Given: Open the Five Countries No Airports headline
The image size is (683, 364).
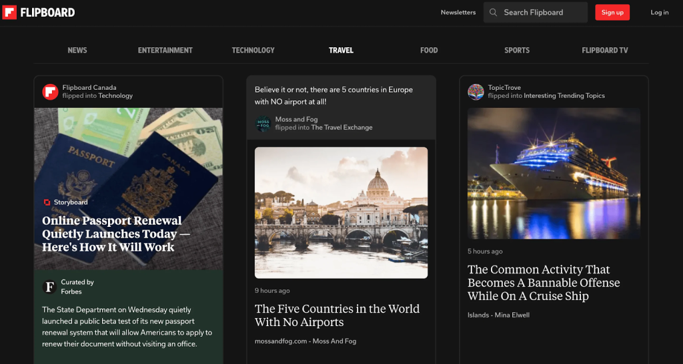Looking at the screenshot, I should tap(337, 315).
